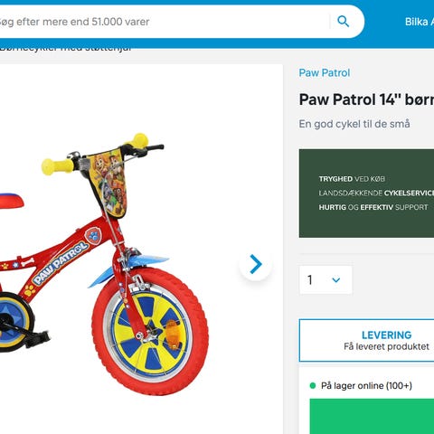434x434 pixels.
Task: Open the Børnecykler med støttehjul breadcrumb
Action: point(65,49)
